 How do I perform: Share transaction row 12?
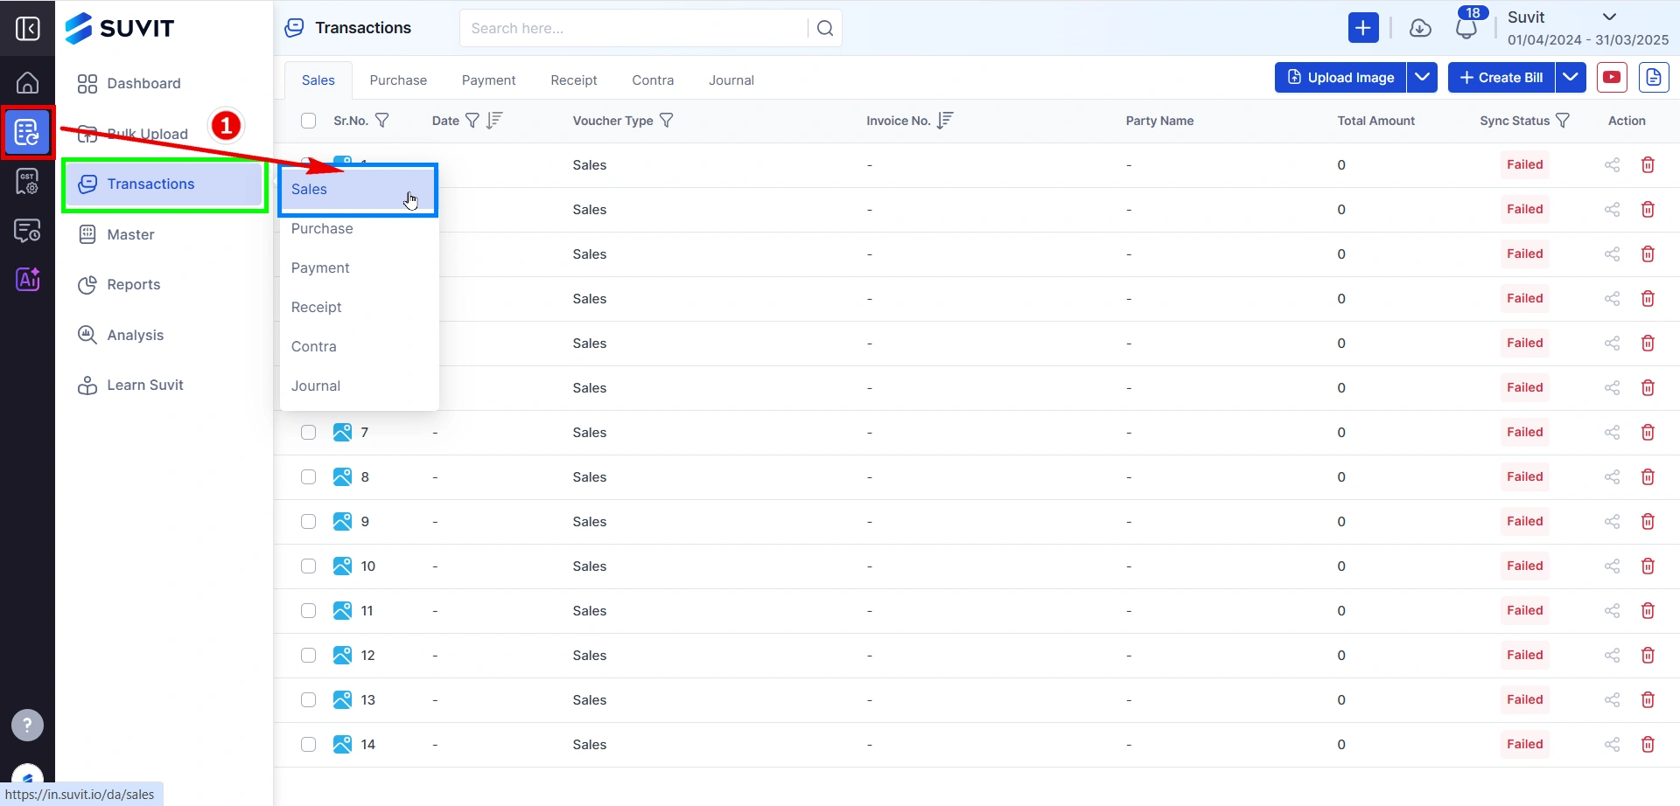(1612, 656)
